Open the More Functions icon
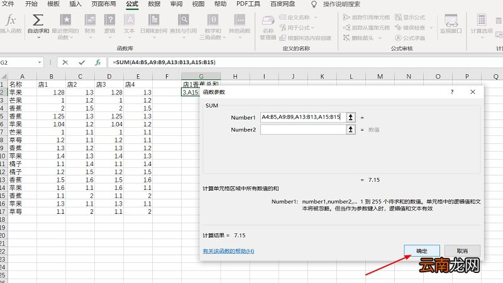503x283 pixels. pyautogui.click(x=240, y=20)
